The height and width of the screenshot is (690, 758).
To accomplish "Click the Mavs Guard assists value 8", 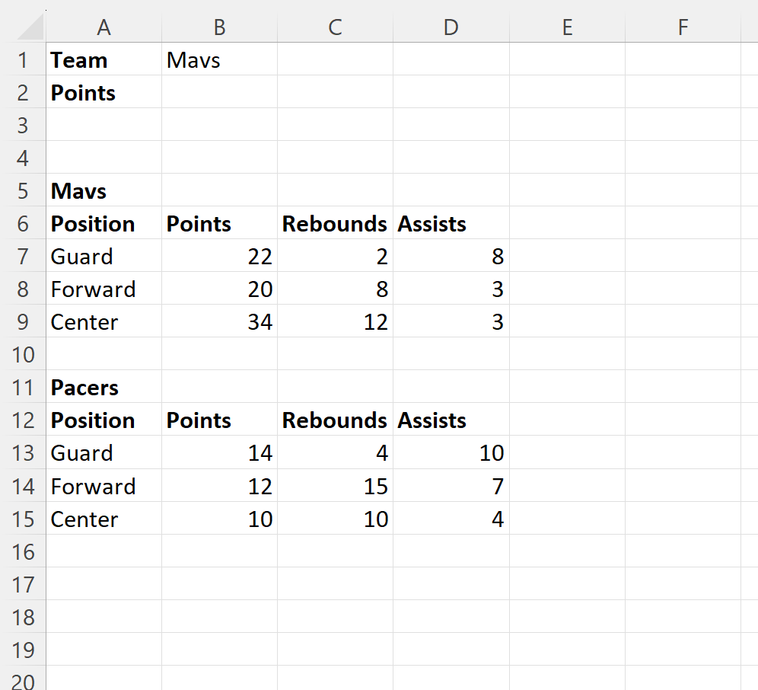I will tap(451, 257).
